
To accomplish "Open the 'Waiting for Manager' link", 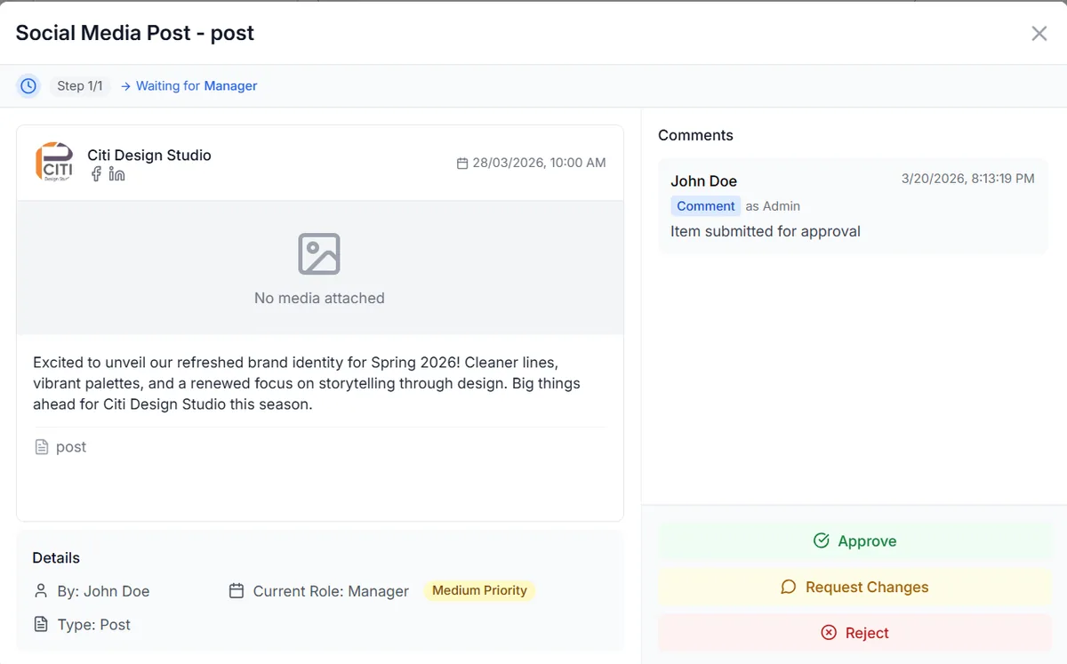I will (197, 85).
